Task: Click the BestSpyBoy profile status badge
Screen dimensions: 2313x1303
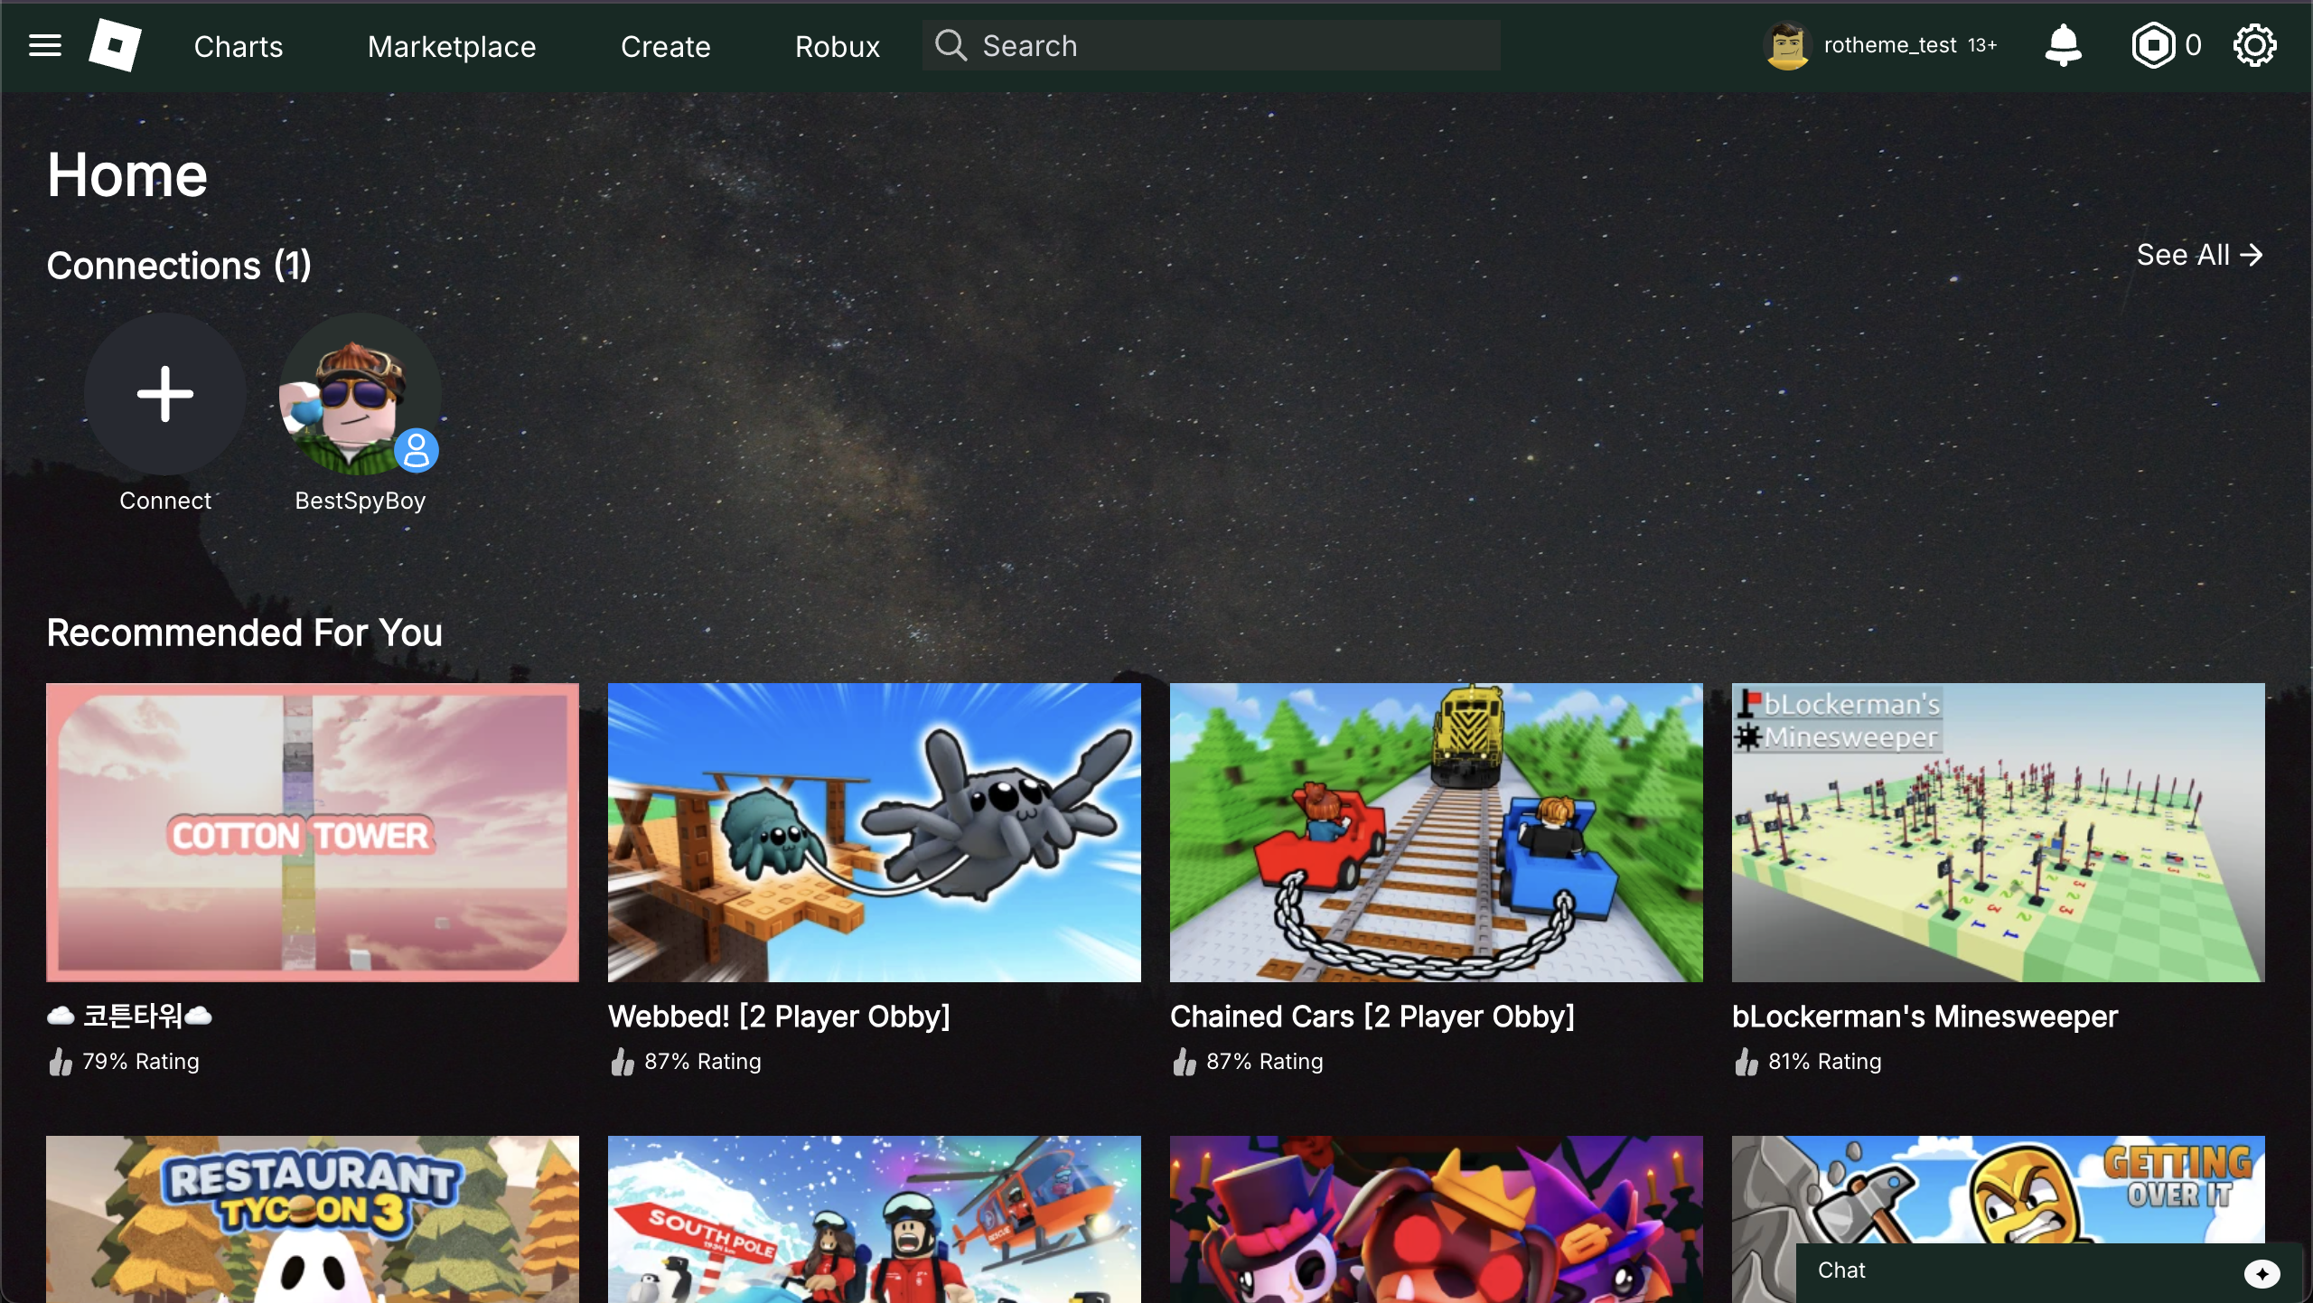Action: [417, 450]
